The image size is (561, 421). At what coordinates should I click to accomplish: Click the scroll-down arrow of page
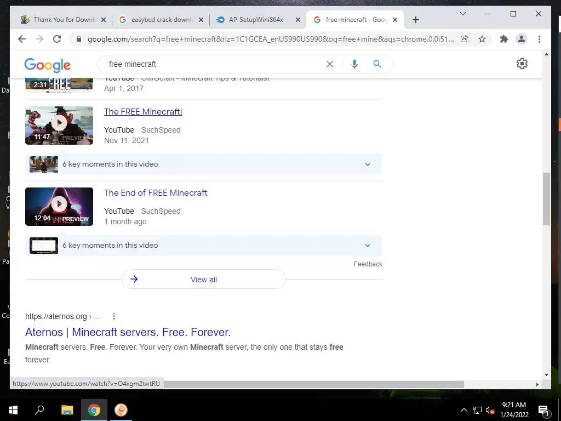coord(546,375)
